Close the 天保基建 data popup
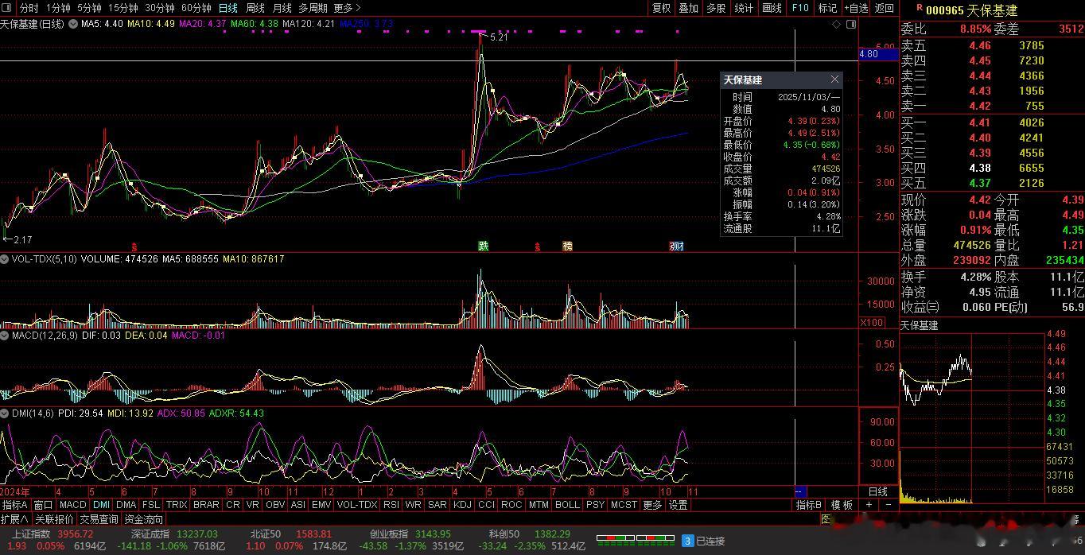Viewport: 1085px width, 555px height. [x=834, y=80]
